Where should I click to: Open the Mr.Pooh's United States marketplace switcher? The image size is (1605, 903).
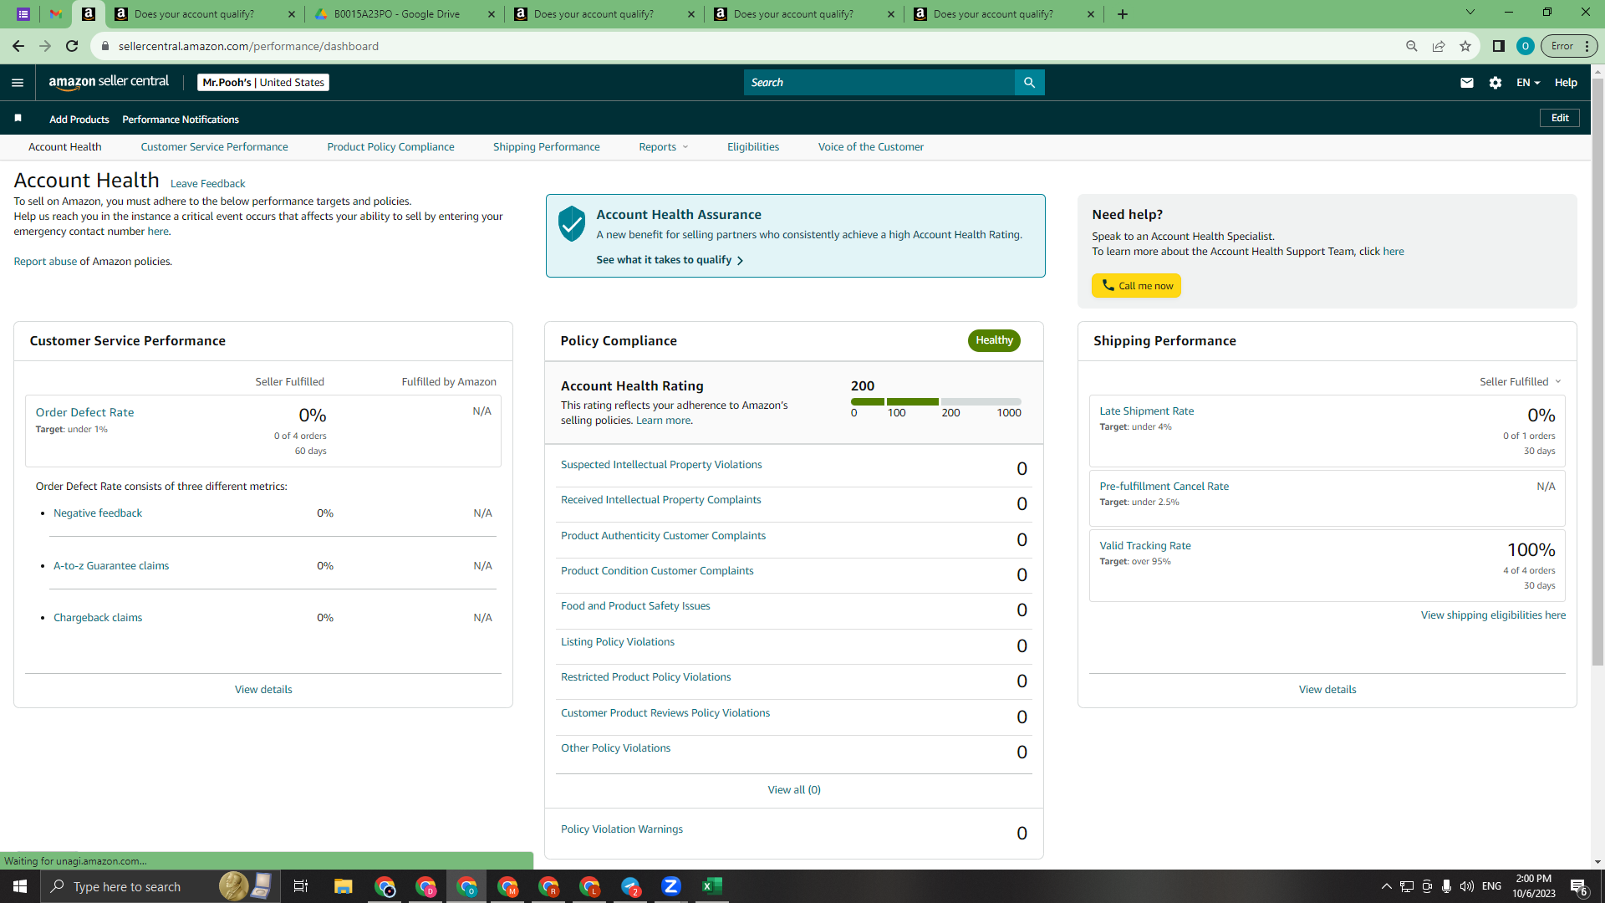[x=263, y=83]
